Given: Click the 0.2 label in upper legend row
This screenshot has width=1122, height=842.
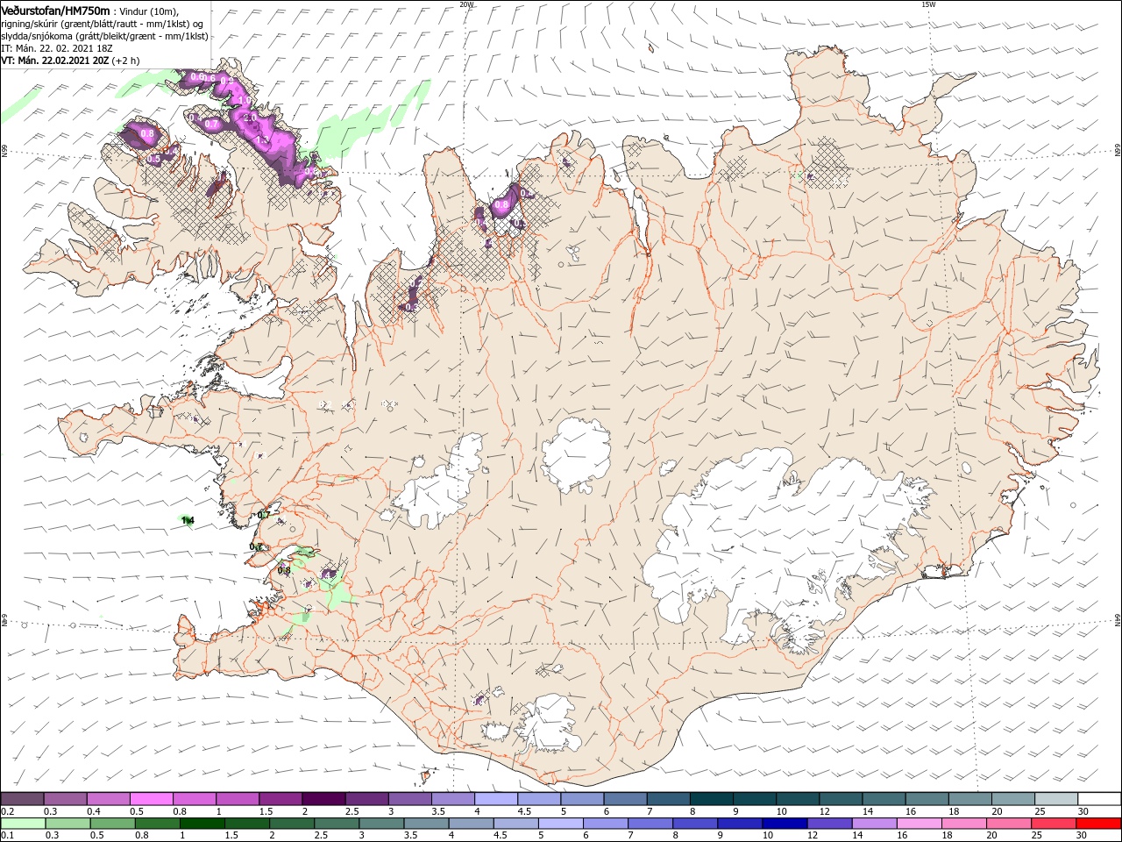Looking at the screenshot, I should click(x=8, y=811).
